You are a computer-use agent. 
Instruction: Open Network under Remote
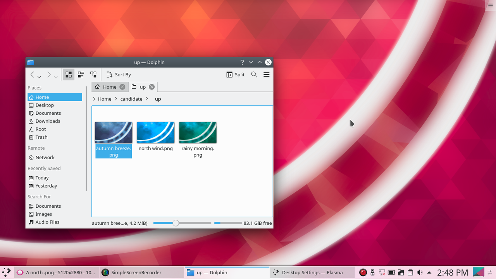click(x=55, y=157)
